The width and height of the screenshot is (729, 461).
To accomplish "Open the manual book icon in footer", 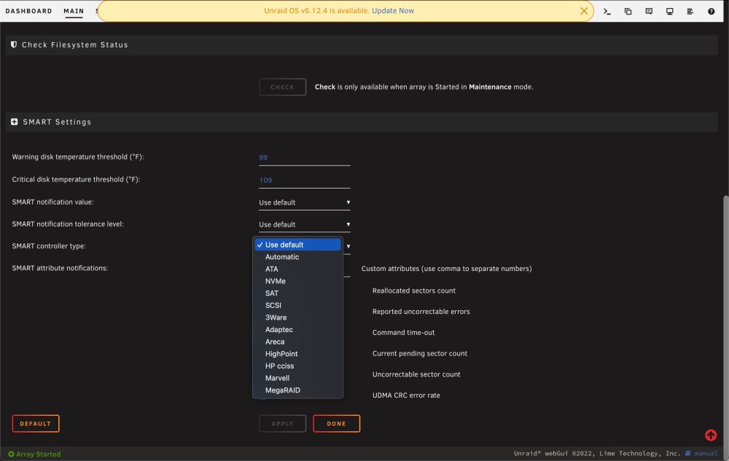I will 687,453.
